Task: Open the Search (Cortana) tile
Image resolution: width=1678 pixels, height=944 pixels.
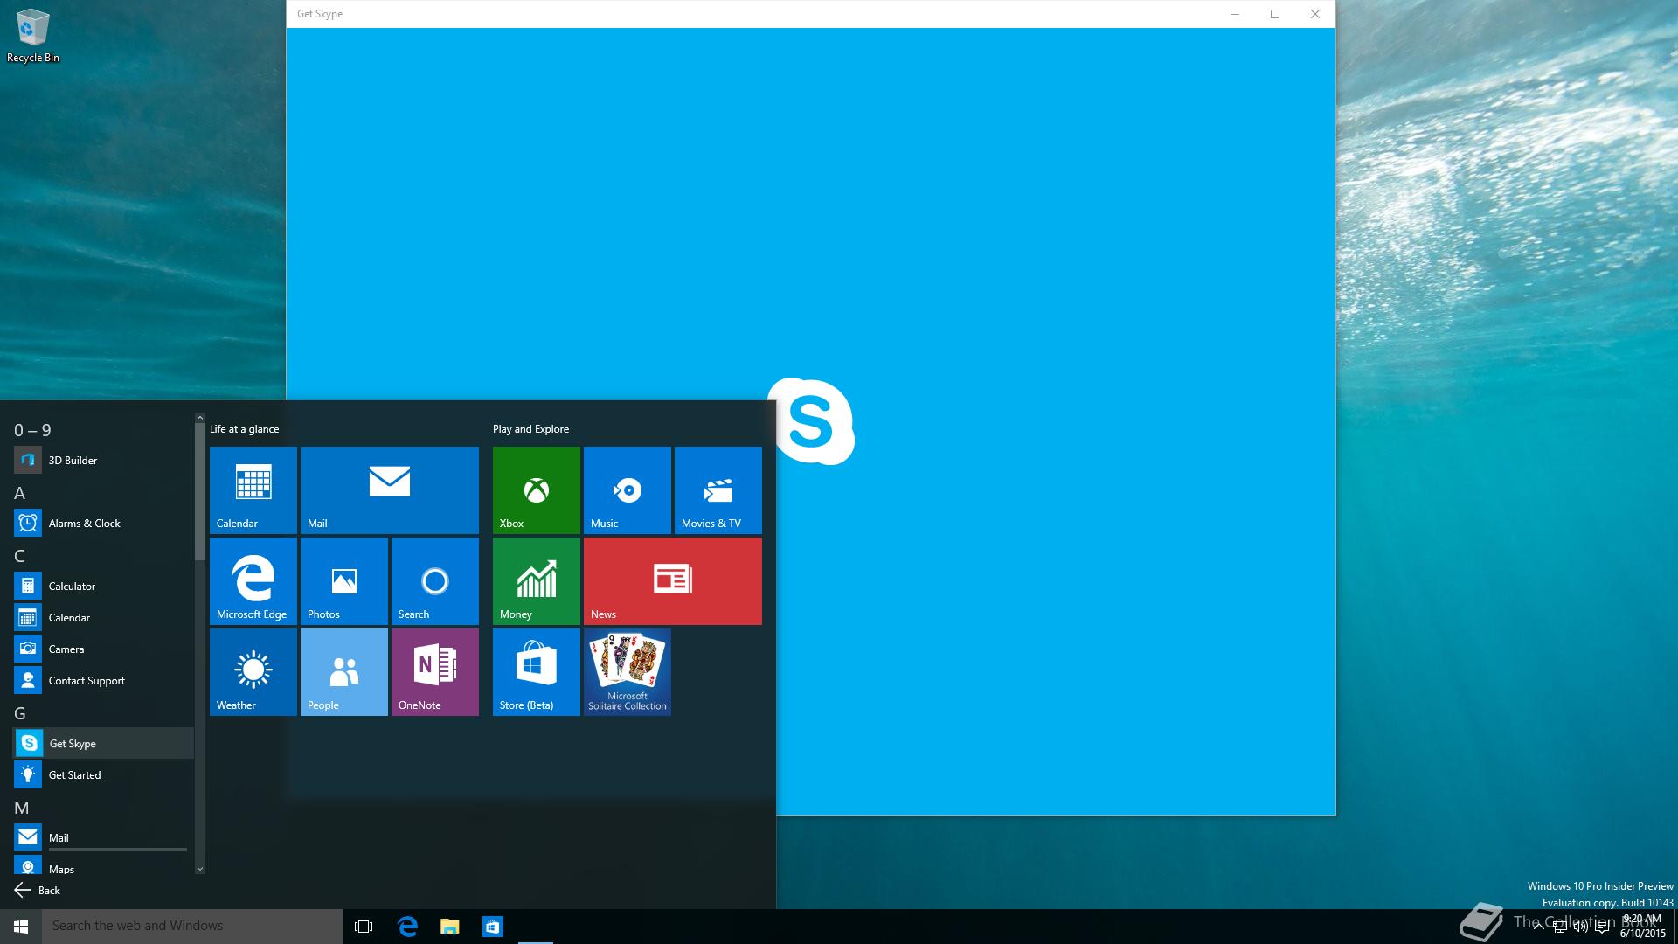Action: [x=435, y=581]
